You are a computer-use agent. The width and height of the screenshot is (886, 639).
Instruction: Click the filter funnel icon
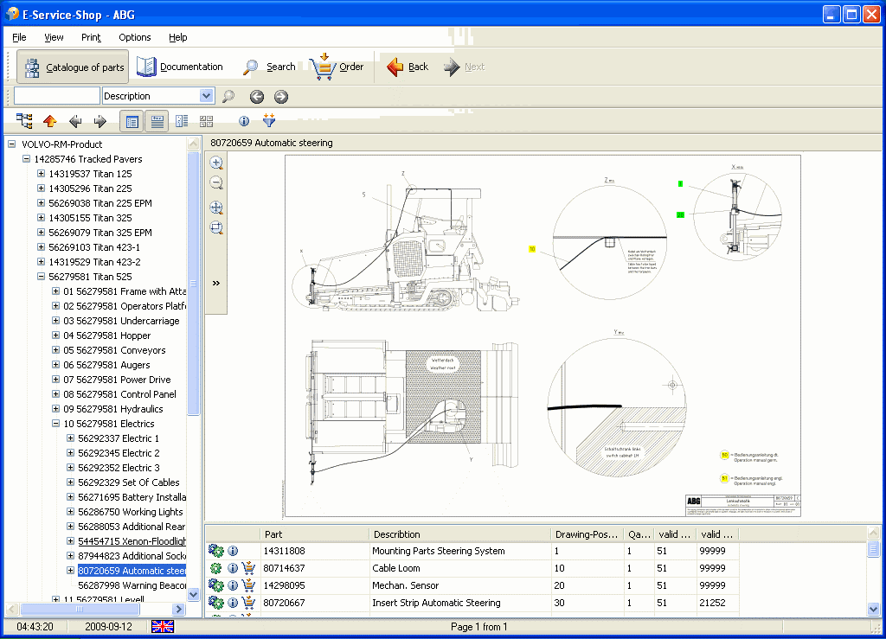[269, 119]
